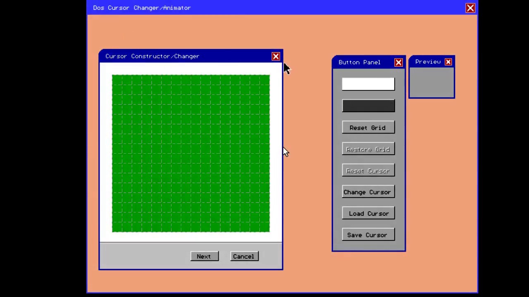
Task: Close the Preview window
Action: click(x=448, y=62)
